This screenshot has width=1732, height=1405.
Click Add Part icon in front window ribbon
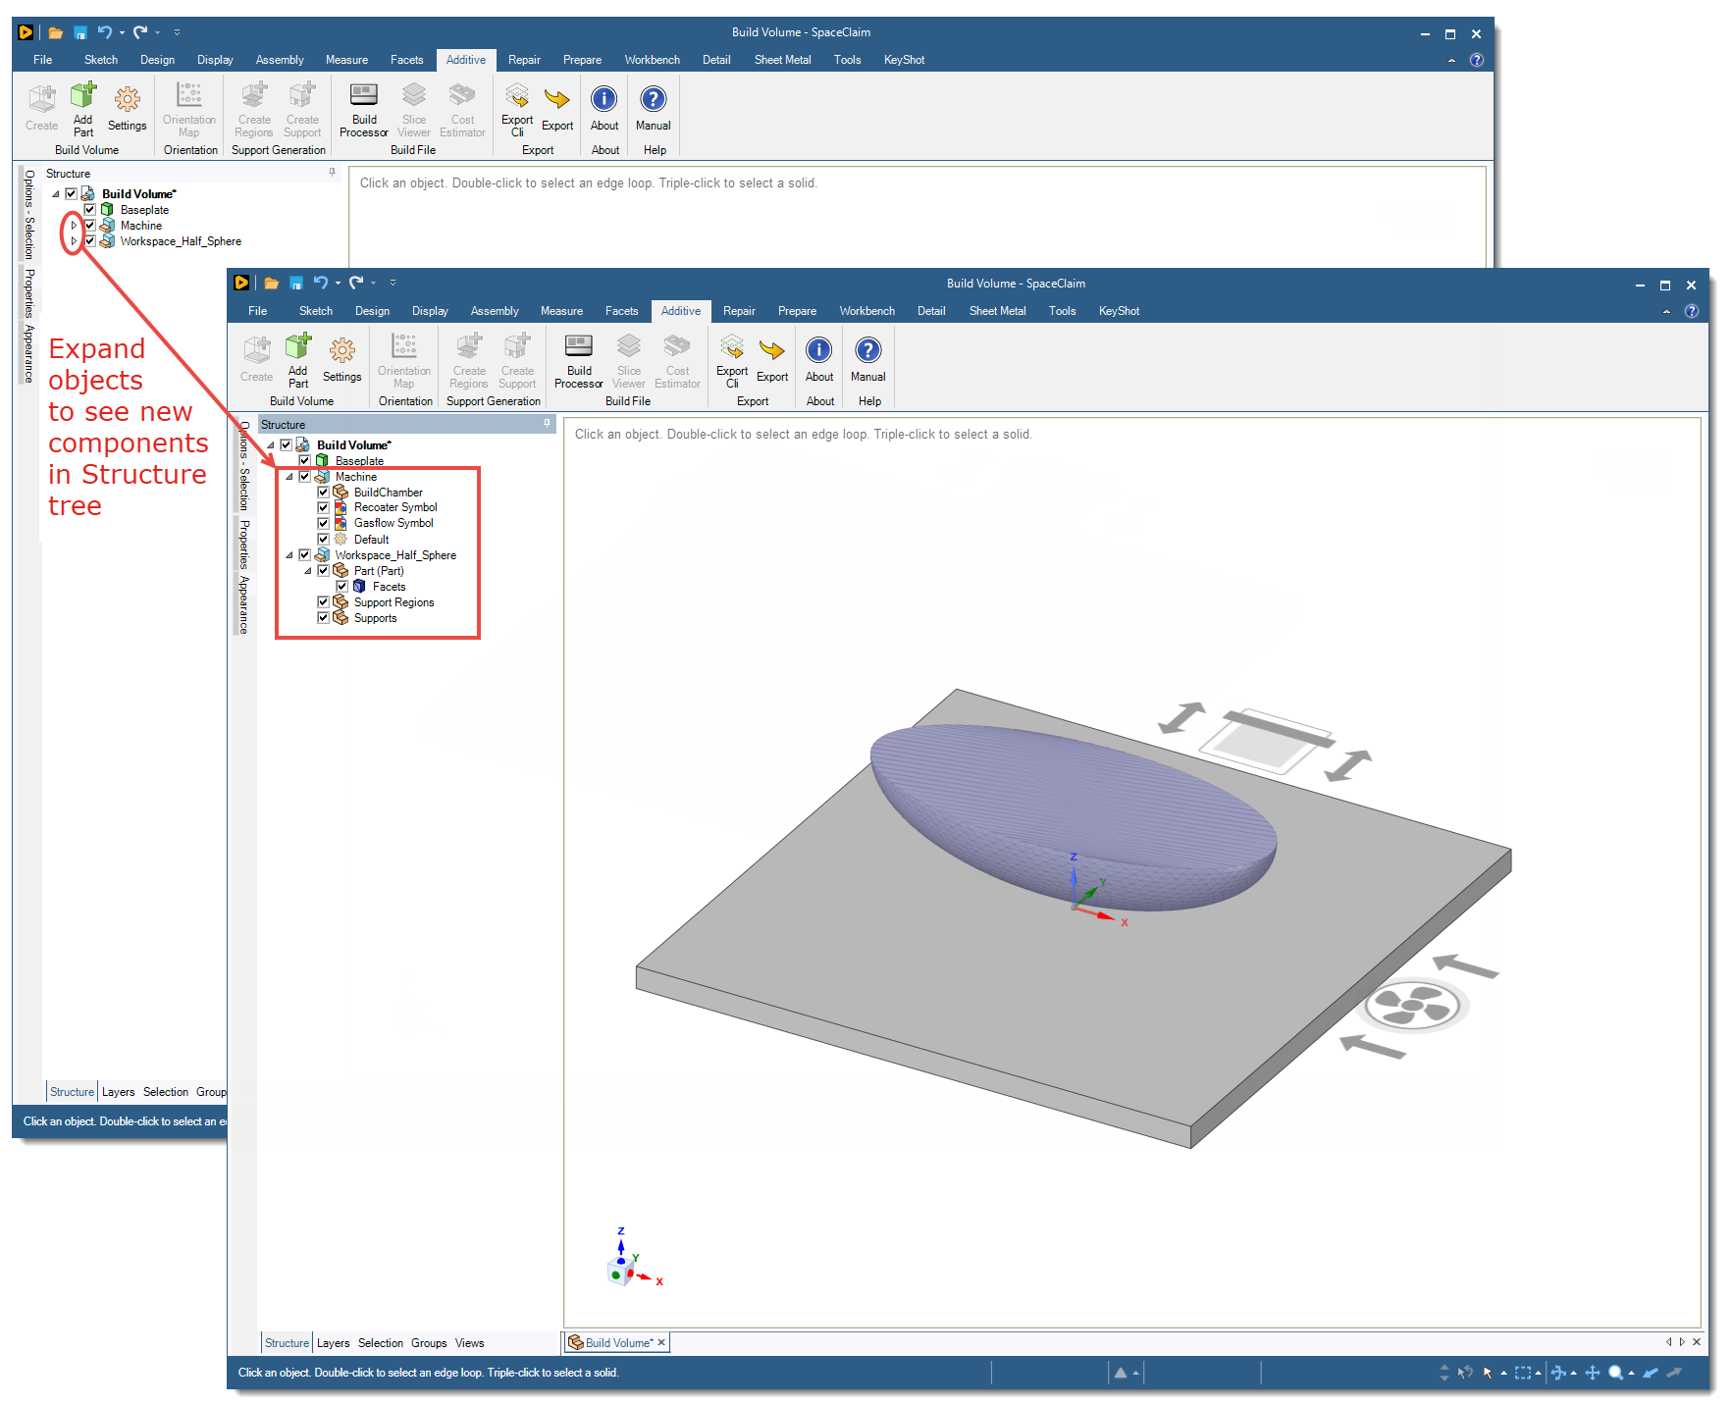pos(298,348)
